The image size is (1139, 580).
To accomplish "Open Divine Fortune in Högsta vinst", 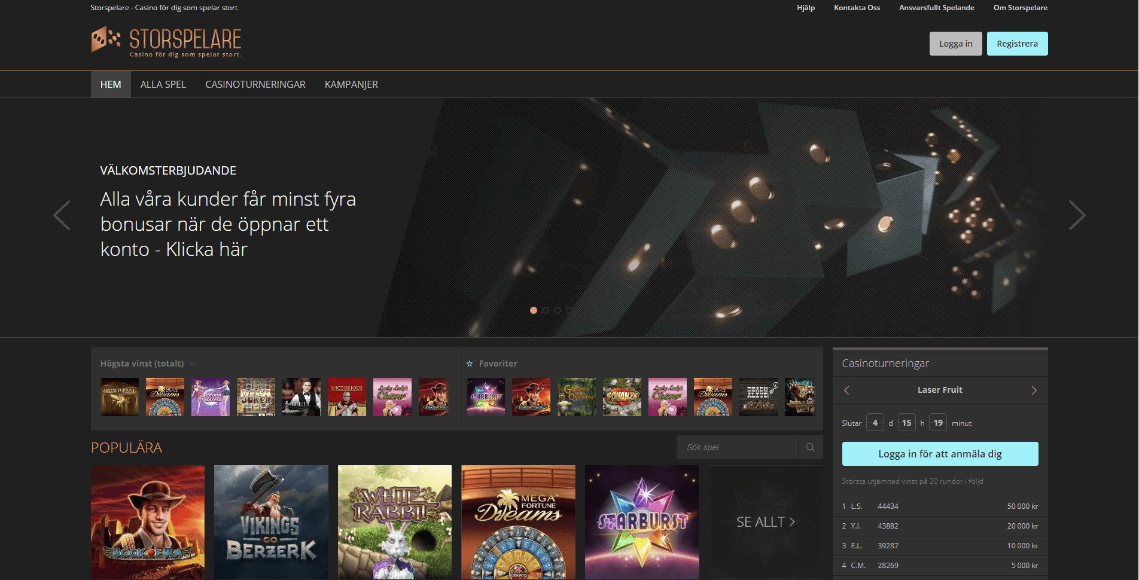I will [x=120, y=397].
